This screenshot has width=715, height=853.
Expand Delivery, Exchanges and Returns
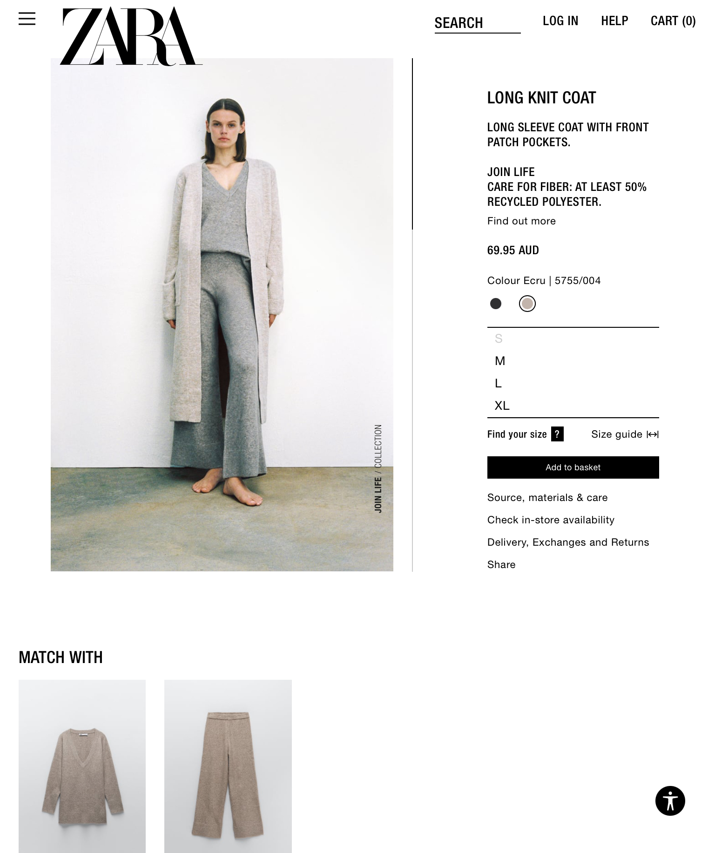click(568, 542)
